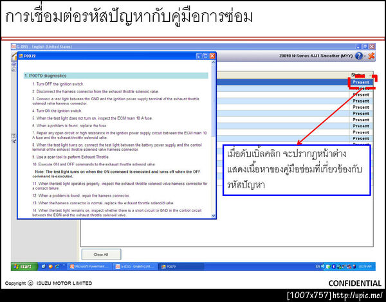This screenshot has height=302, width=386.
Task: Maximize the P0079 diagnostics window
Action: click(206, 56)
